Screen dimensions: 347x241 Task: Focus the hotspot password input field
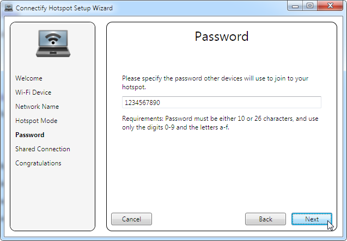[221, 102]
